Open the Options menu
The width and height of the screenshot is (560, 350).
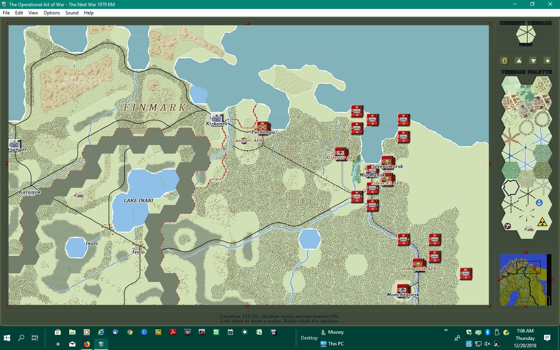tap(52, 13)
